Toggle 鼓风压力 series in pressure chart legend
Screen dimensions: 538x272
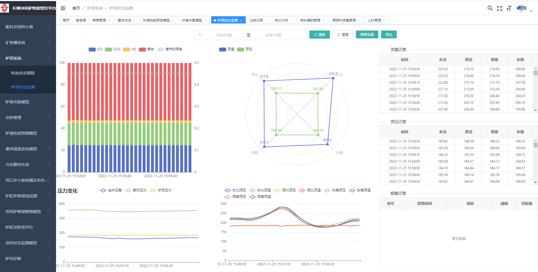(x=136, y=190)
